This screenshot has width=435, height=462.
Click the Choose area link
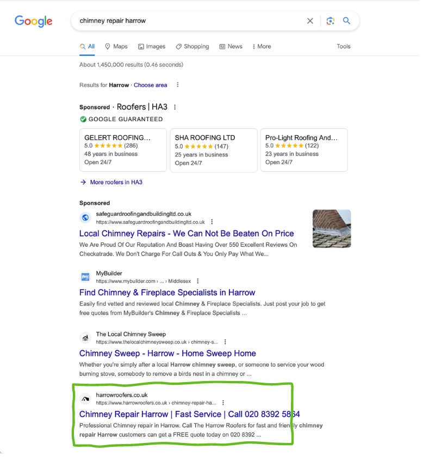tap(150, 85)
